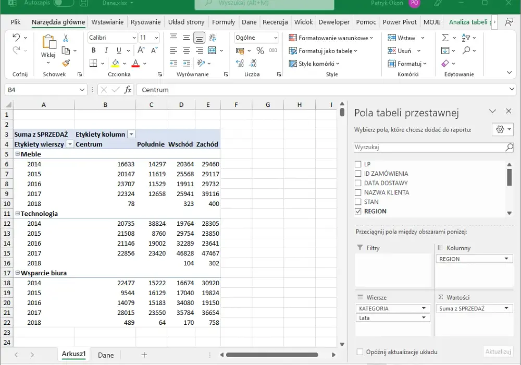
Task: Open the Name Box dropdown
Action: (x=82, y=90)
